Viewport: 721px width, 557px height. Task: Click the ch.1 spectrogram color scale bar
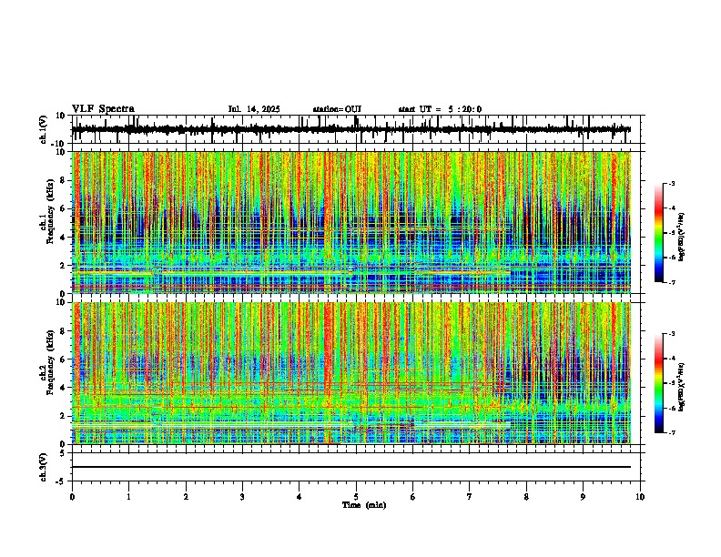pyautogui.click(x=658, y=232)
